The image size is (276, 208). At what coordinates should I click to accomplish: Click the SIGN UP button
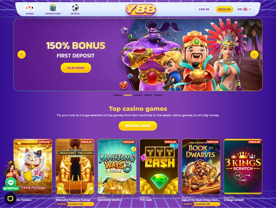click(x=224, y=9)
